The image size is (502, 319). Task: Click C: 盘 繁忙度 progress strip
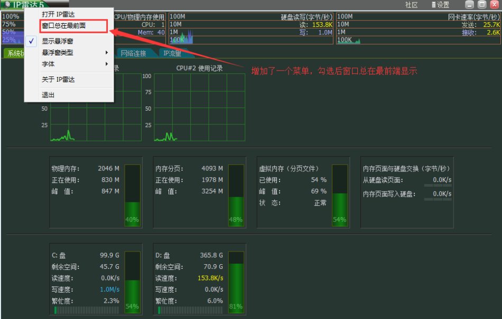(87, 310)
